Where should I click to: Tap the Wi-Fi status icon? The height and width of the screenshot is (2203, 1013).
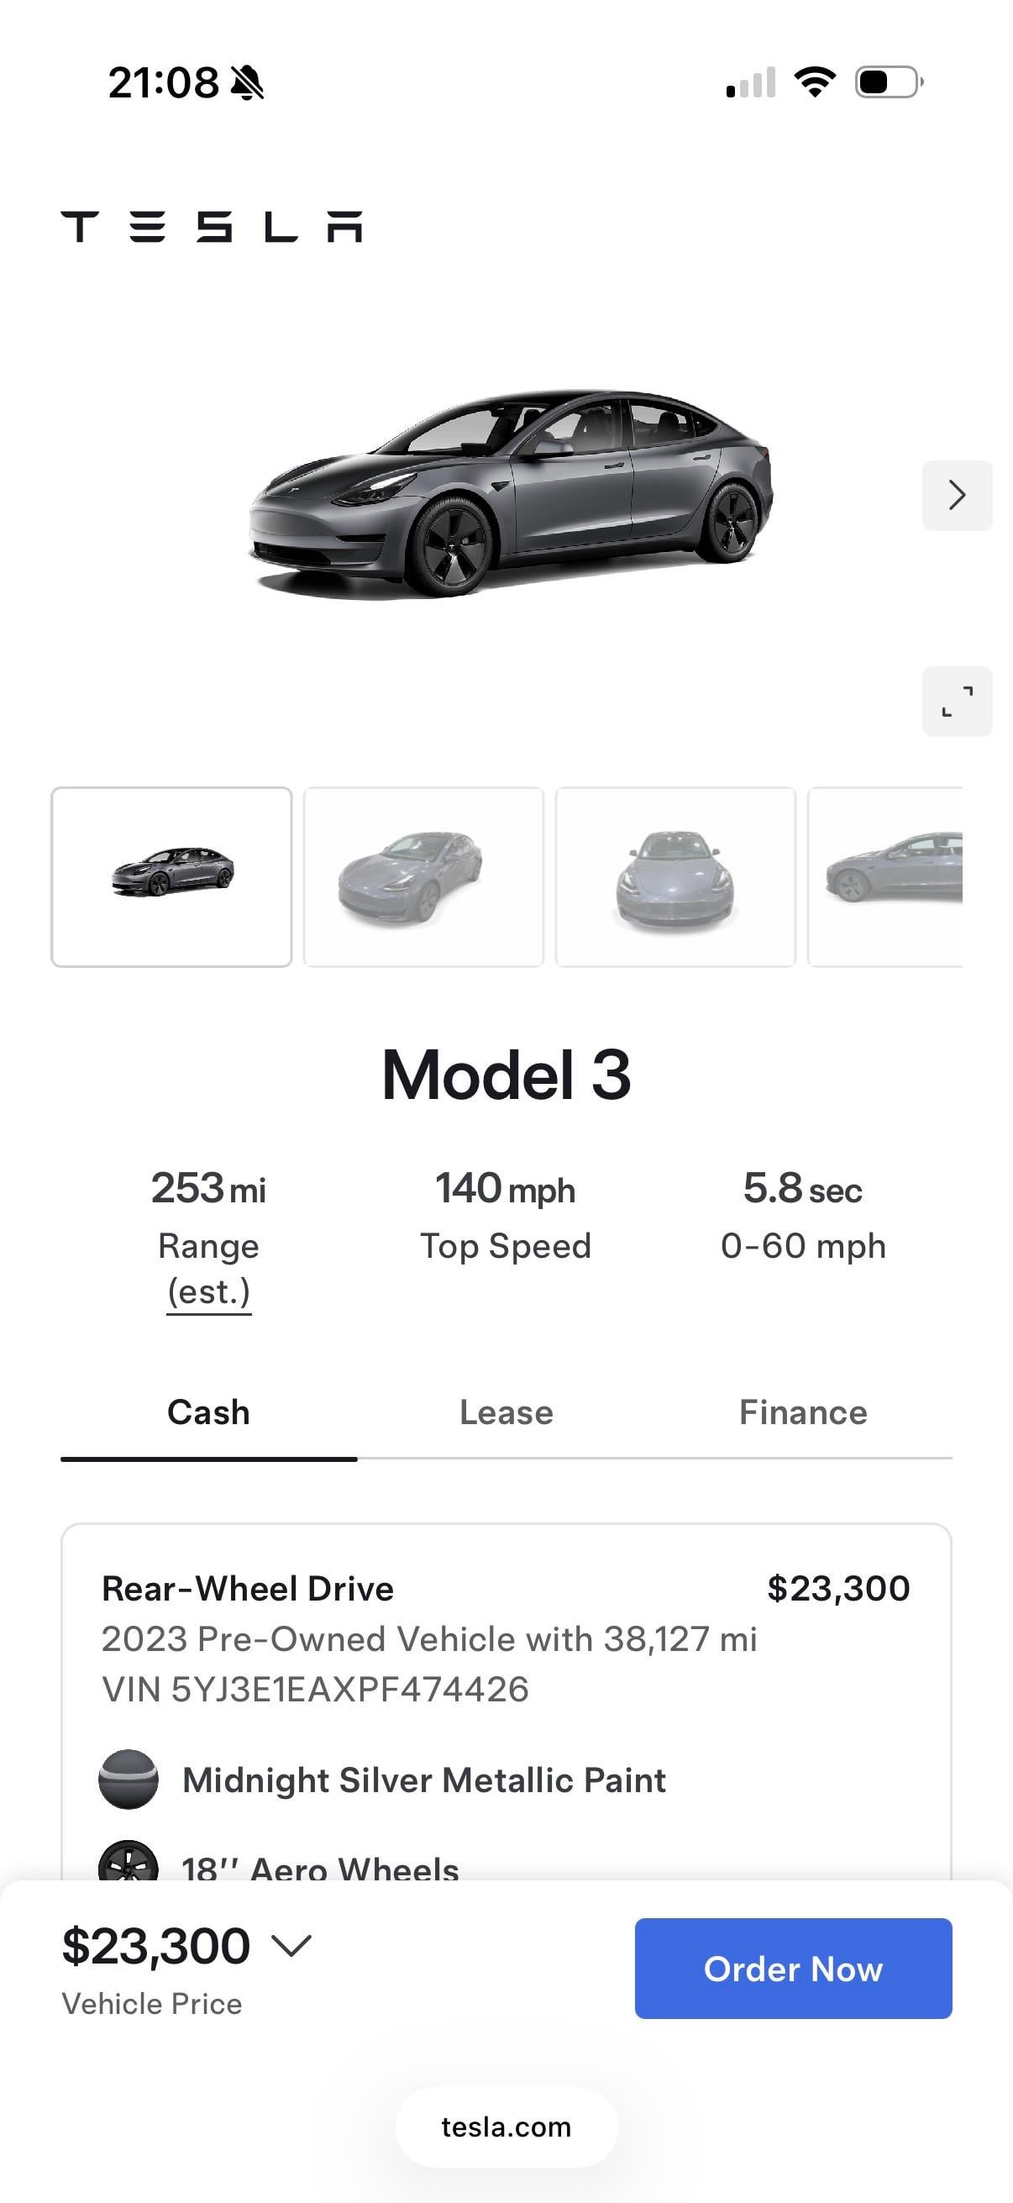point(815,82)
